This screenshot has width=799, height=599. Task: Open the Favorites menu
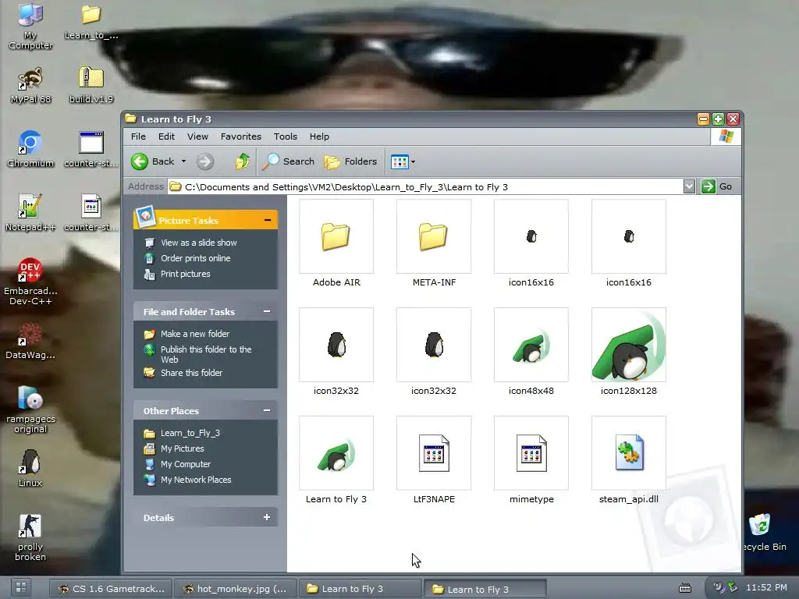pos(240,136)
